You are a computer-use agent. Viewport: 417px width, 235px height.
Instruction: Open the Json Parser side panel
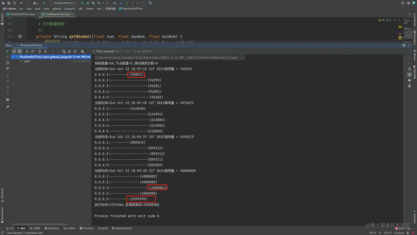click(x=414, y=20)
